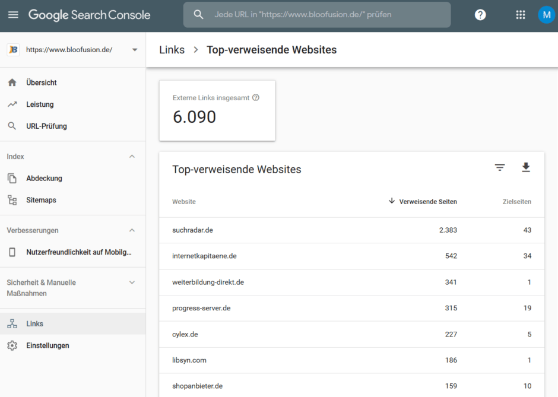Click the Zielseiten column header
558x397 pixels.
pos(516,202)
